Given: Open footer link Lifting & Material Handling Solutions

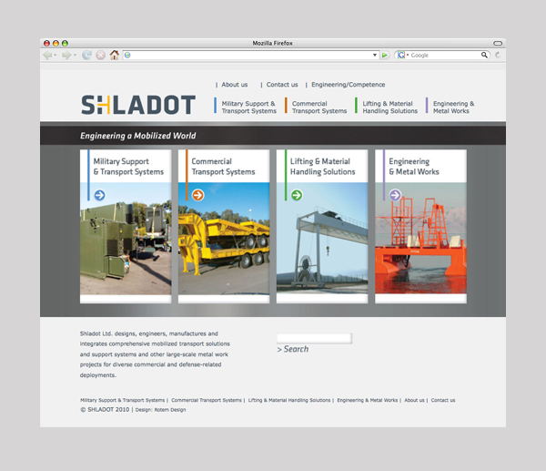Looking at the screenshot, I should click(x=289, y=400).
